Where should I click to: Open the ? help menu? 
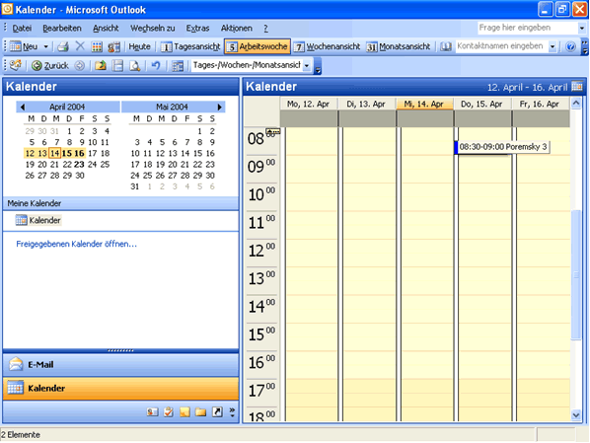(x=265, y=29)
